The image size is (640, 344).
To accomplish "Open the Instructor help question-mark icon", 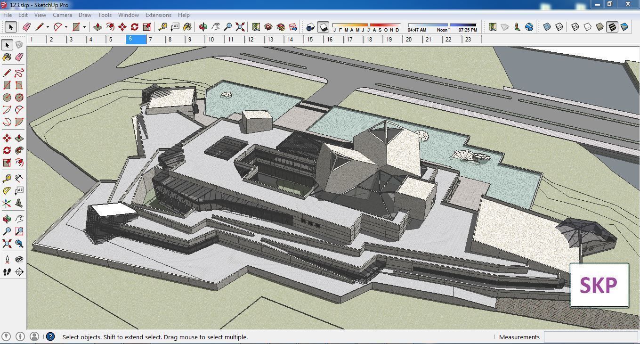I will 50,336.
